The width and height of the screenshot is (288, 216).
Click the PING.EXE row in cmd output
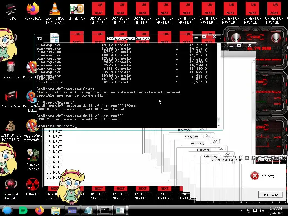click(122, 79)
